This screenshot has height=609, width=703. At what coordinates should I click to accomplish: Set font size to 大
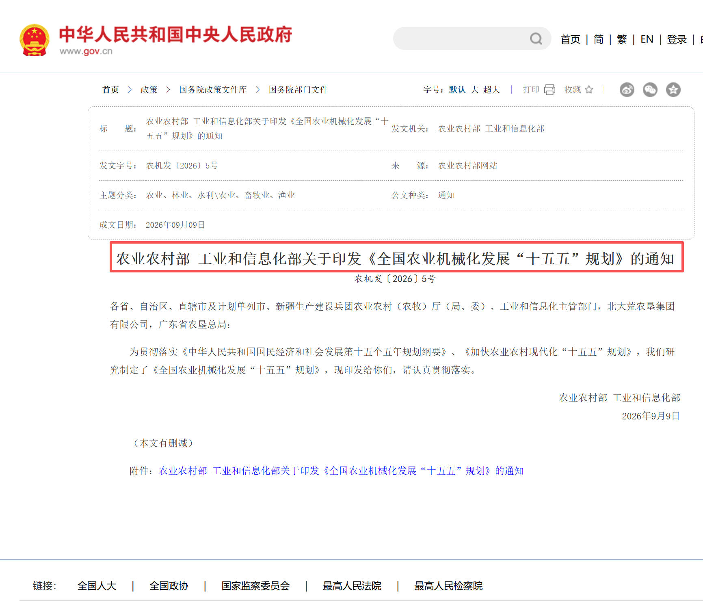coord(474,90)
